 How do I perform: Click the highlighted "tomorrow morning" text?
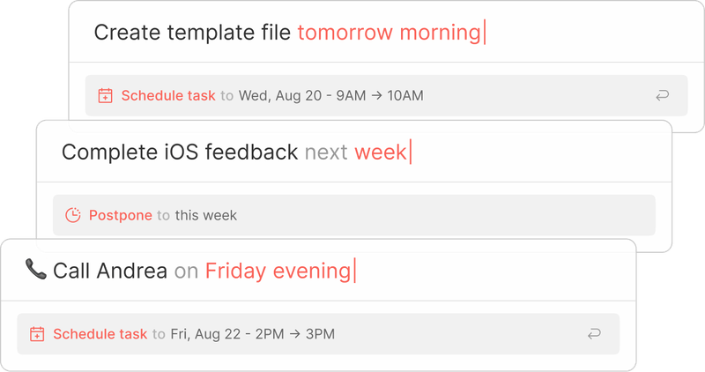pos(389,33)
